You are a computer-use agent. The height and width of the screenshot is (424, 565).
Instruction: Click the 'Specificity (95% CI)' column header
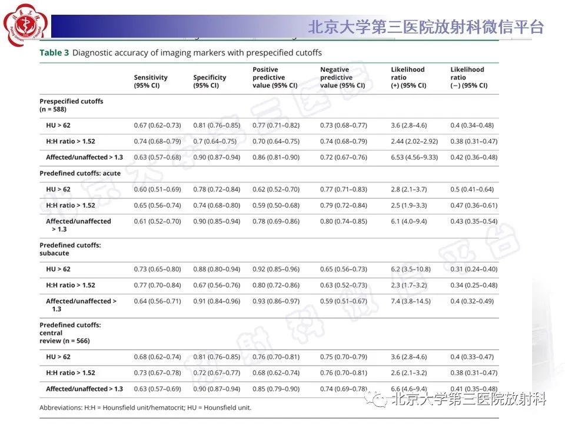(x=210, y=81)
